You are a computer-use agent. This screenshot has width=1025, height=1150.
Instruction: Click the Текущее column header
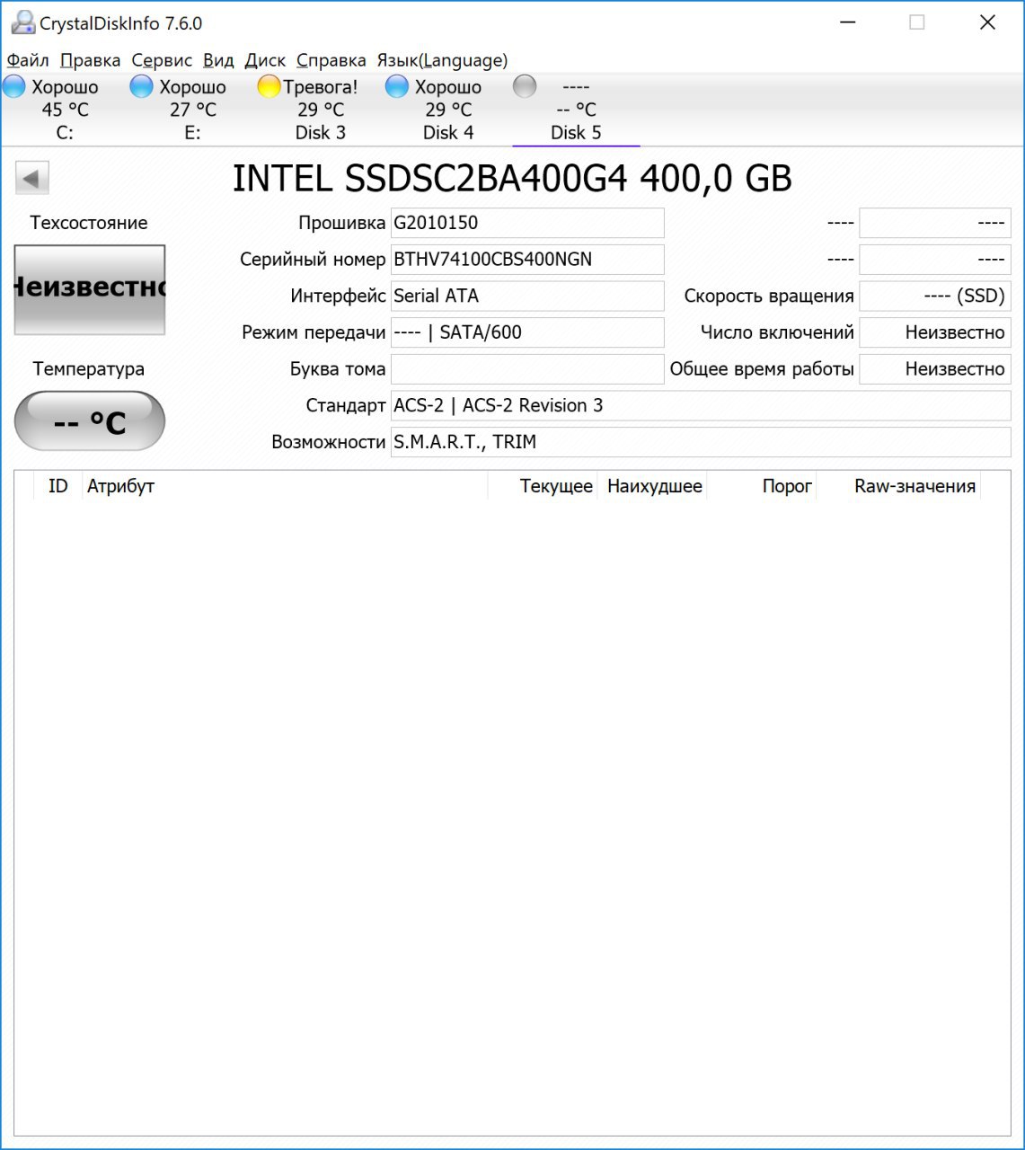(x=543, y=486)
